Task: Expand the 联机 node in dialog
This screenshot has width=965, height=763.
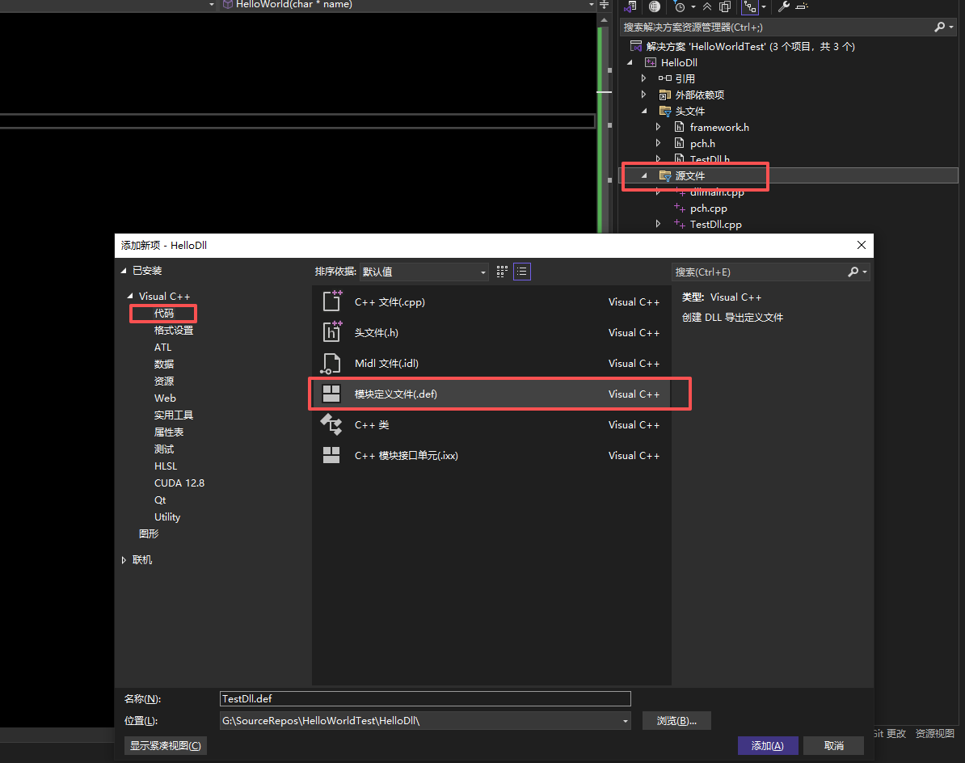Action: coord(124,560)
